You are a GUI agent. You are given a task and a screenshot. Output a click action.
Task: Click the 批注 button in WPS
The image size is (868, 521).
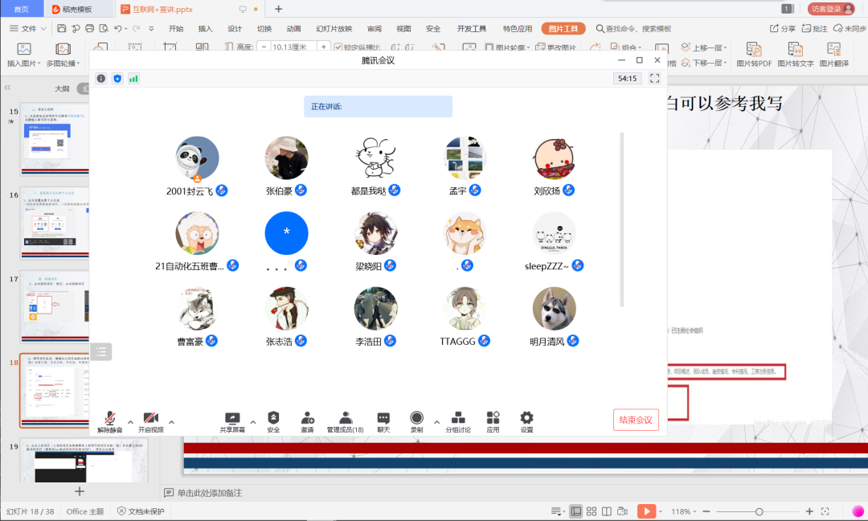(x=815, y=29)
